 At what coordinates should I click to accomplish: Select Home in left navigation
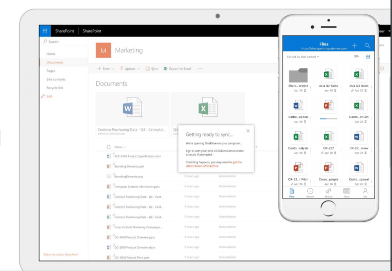click(x=51, y=54)
